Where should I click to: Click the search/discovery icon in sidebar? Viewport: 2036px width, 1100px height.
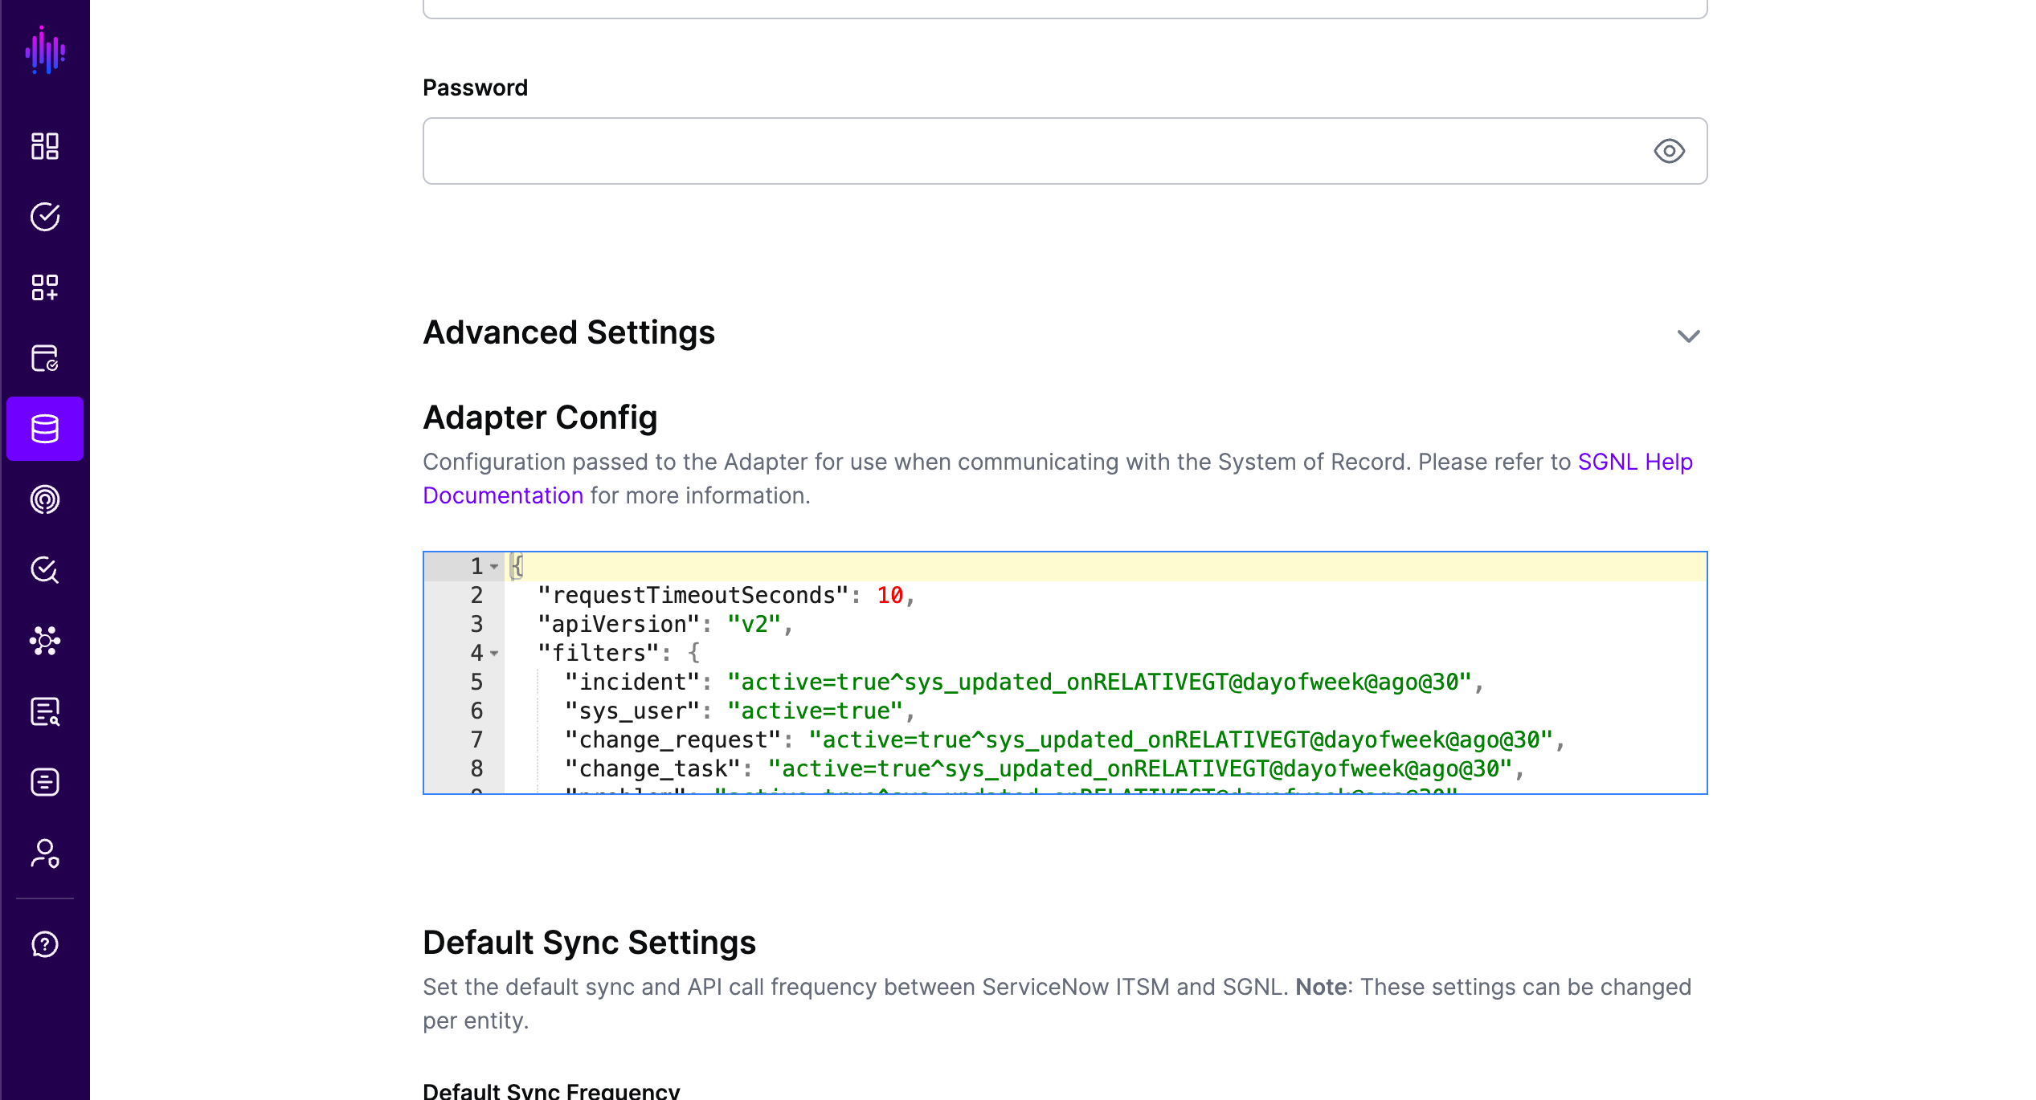click(x=45, y=570)
